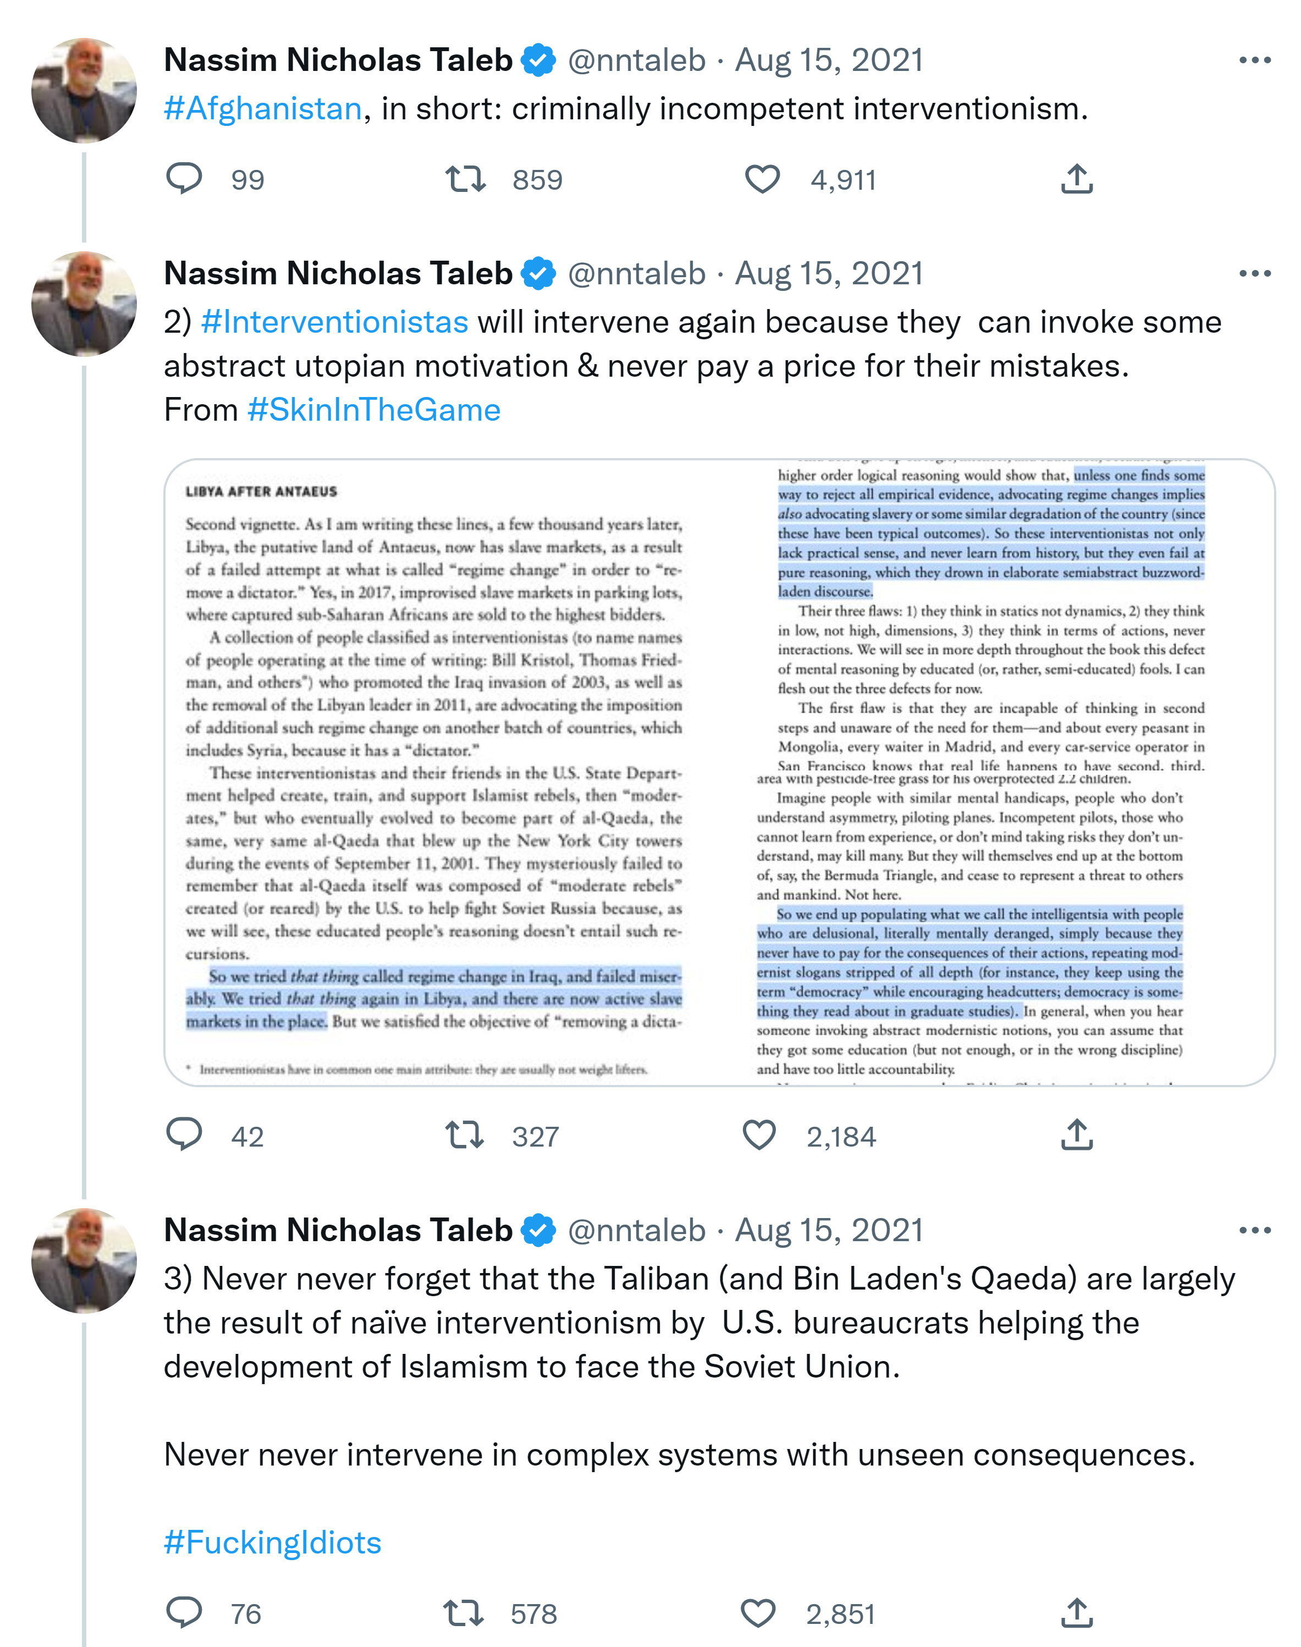Image resolution: width=1301 pixels, height=1647 pixels.
Task: Open the #Interventionistas hashtag
Action: tap(334, 322)
